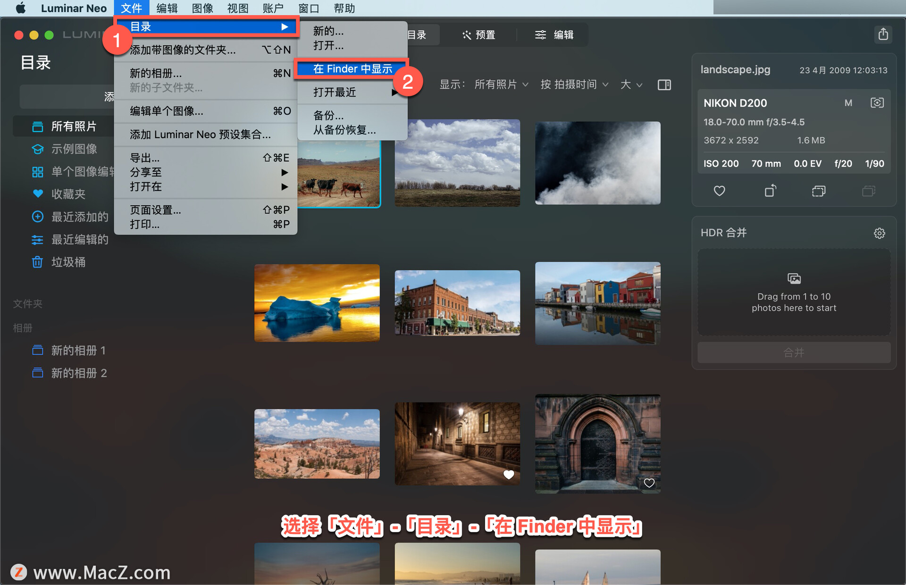Image resolution: width=906 pixels, height=585 pixels.
Task: Click the HDR drop zone photos icon
Action: [x=794, y=278]
